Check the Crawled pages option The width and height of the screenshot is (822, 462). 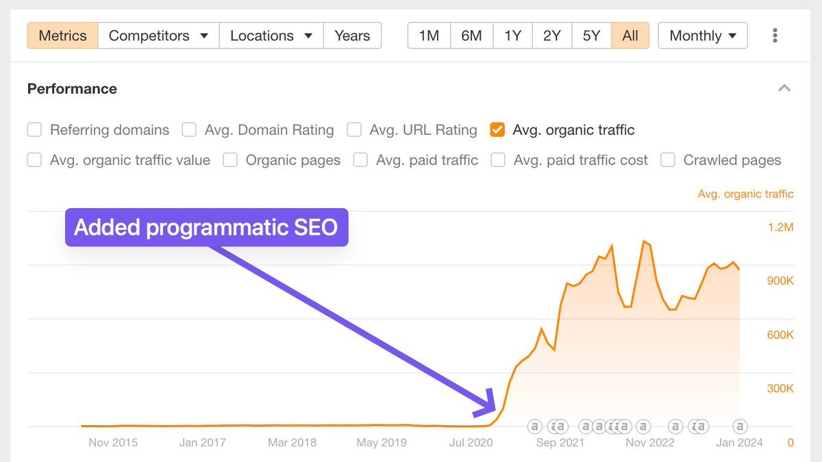(x=668, y=160)
